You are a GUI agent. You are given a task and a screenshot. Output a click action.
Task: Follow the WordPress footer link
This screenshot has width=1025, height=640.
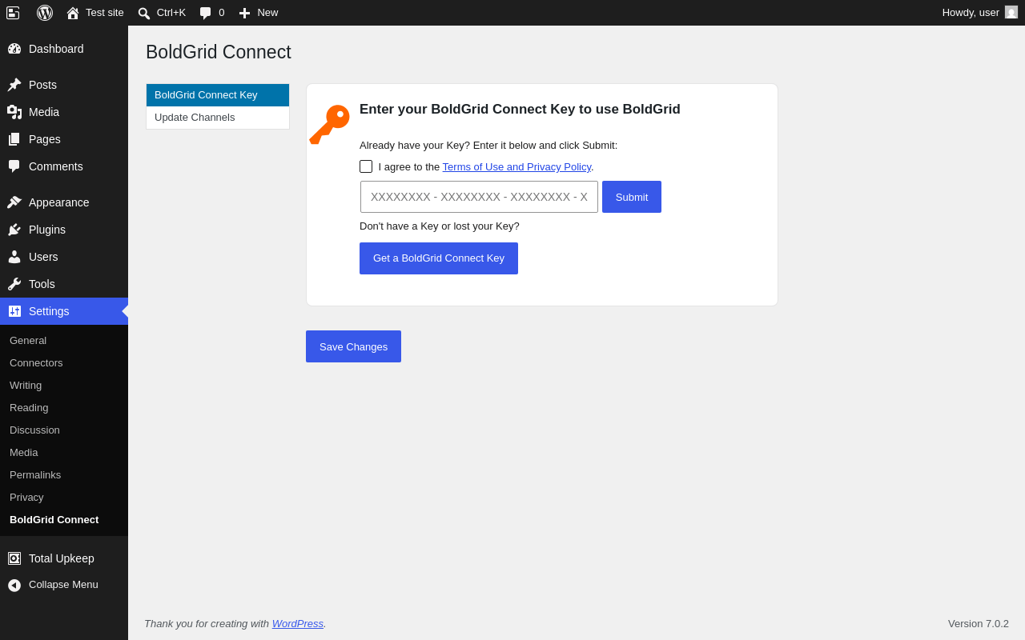point(298,624)
